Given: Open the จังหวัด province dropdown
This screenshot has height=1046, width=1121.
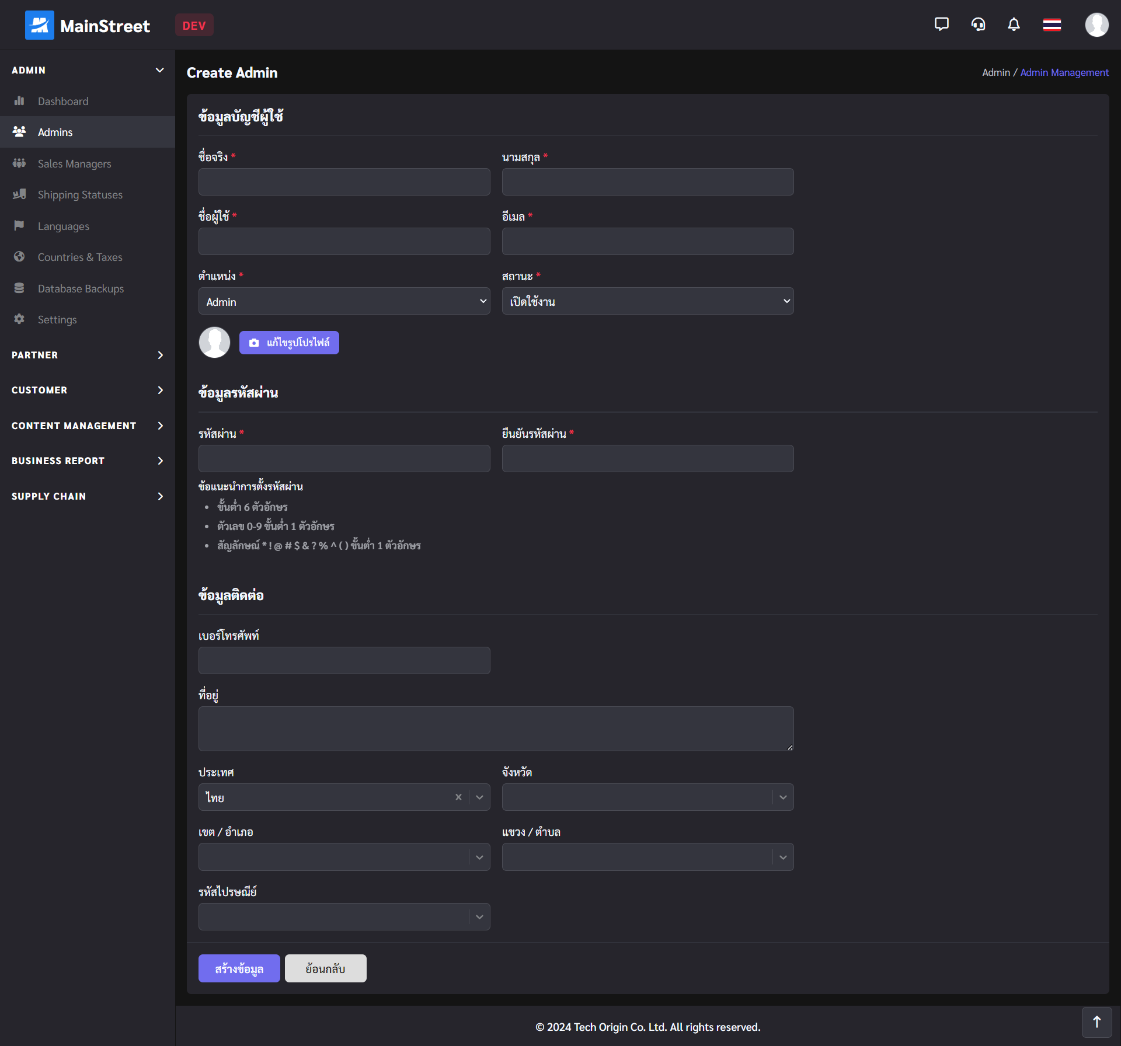Looking at the screenshot, I should click(x=647, y=797).
